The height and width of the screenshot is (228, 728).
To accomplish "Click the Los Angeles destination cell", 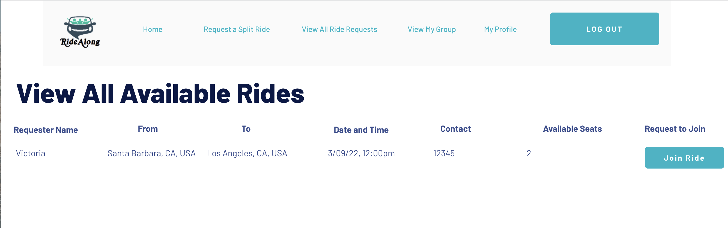I will (x=247, y=153).
